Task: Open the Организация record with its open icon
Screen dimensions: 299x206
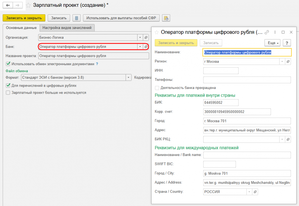Action: point(146,37)
